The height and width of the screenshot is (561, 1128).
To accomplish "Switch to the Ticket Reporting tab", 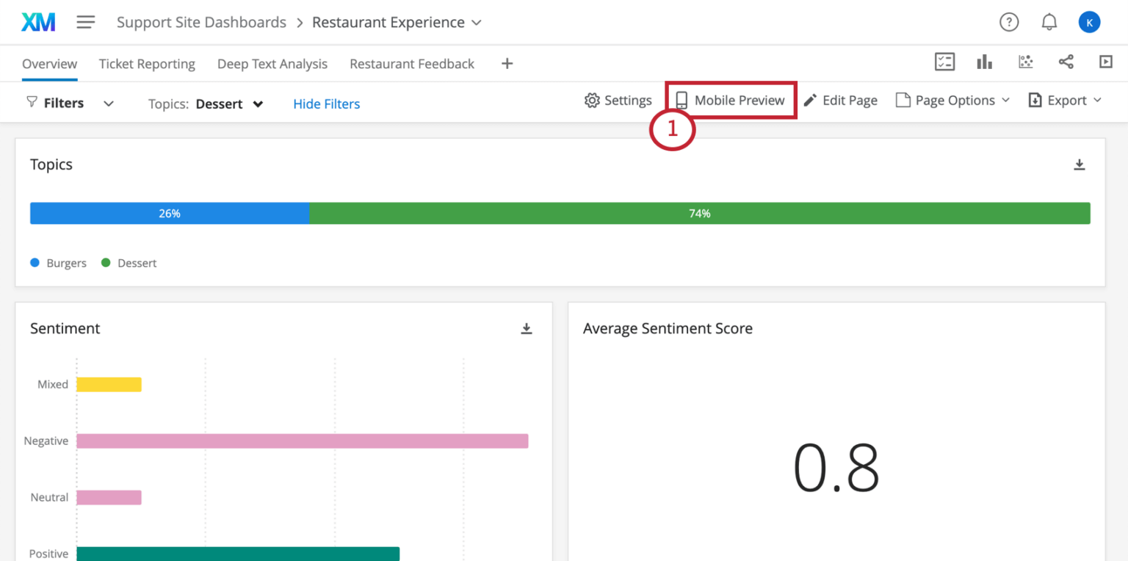I will 147,64.
